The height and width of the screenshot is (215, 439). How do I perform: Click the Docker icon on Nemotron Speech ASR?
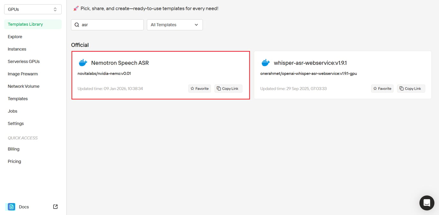pyautogui.click(x=83, y=63)
